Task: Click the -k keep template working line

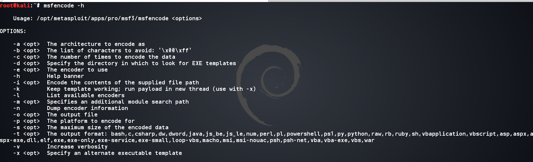Action: pyautogui.click(x=134, y=89)
